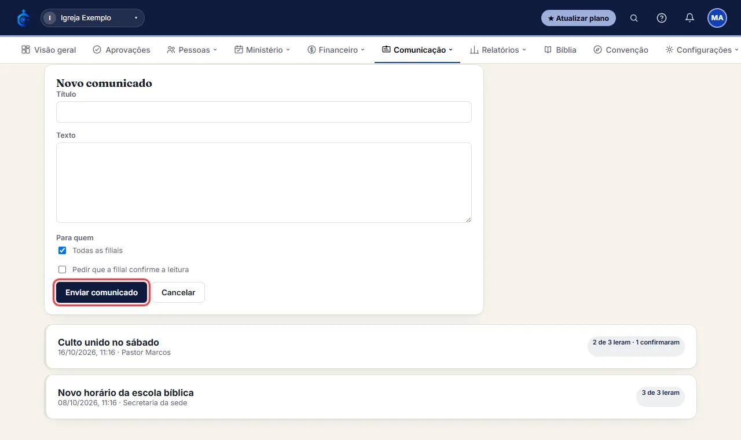Screen dimensions: 741x440
Task: Click the Novo comunicado heading
Action: point(104,83)
